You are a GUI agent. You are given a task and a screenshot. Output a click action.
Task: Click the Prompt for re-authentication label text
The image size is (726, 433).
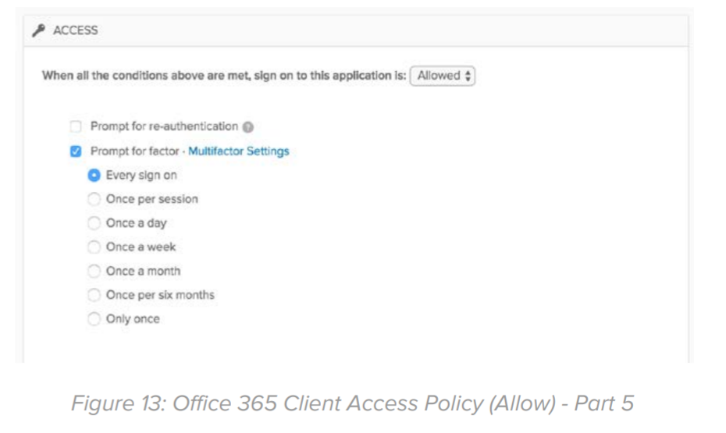click(x=164, y=126)
